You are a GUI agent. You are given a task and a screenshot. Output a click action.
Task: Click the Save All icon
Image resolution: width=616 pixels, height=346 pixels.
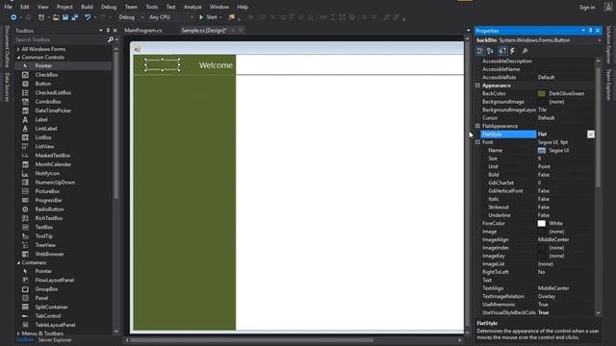click(x=74, y=17)
